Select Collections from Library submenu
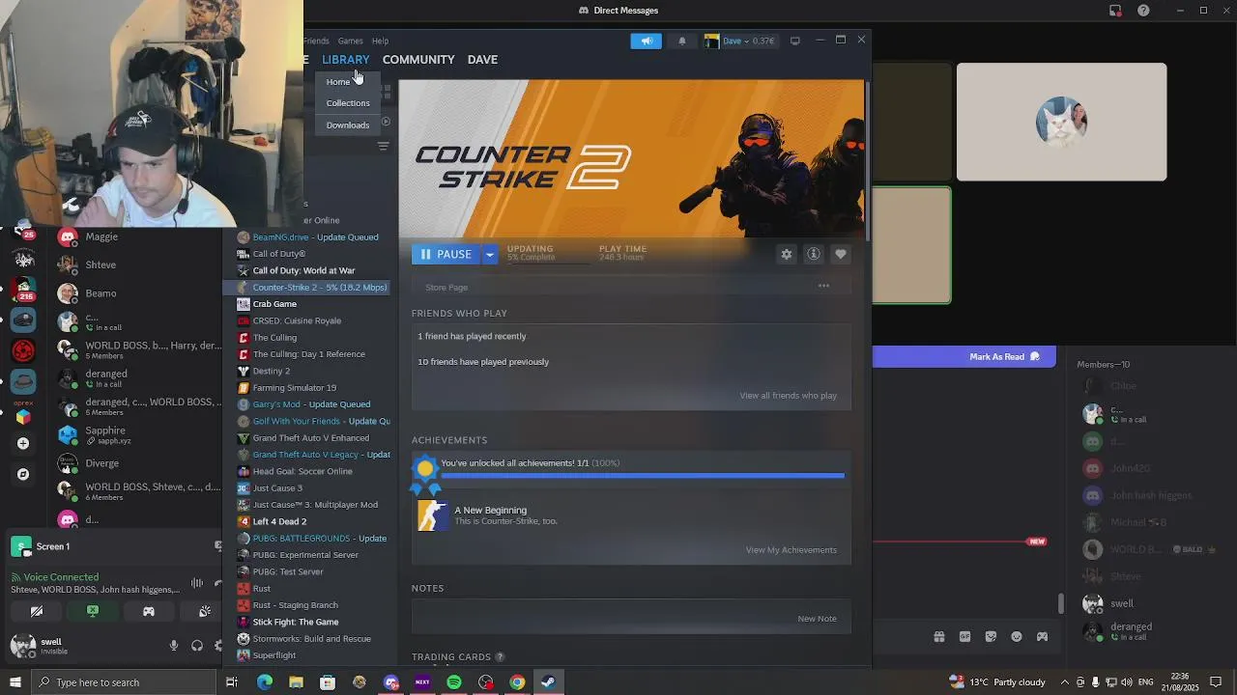The image size is (1237, 695). [x=348, y=103]
